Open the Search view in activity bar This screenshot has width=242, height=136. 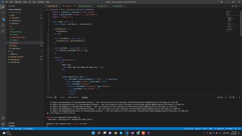[x=3, y=13]
